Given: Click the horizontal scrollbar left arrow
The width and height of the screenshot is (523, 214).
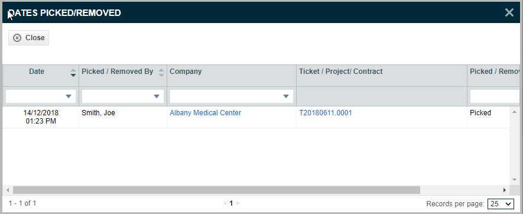Looking at the screenshot, I should (8, 190).
